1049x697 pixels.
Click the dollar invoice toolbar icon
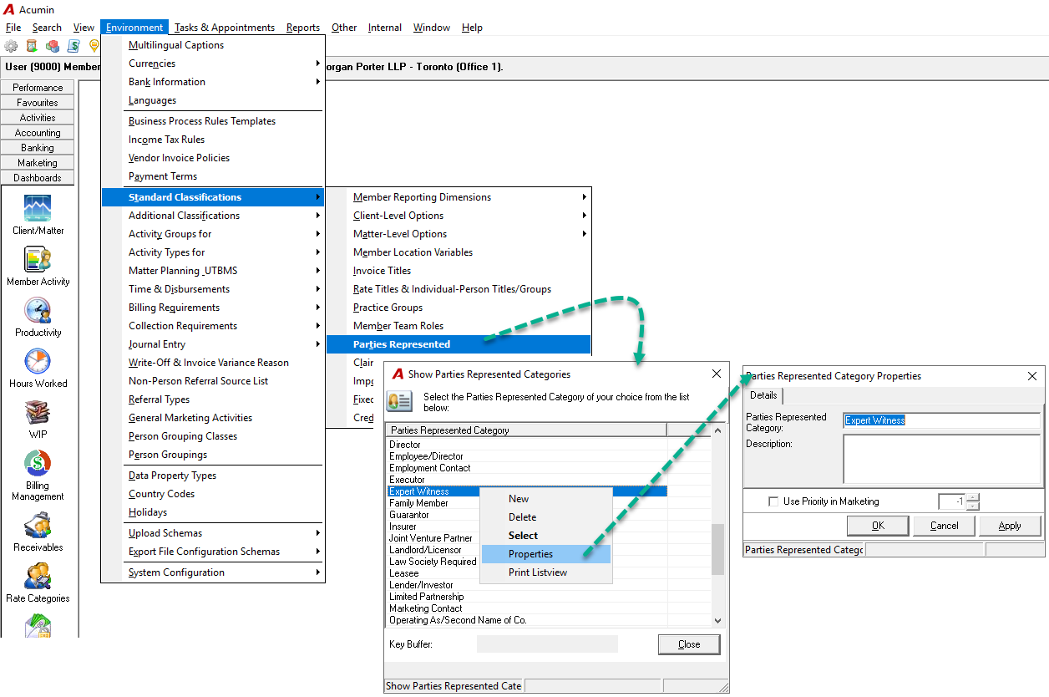click(x=73, y=46)
